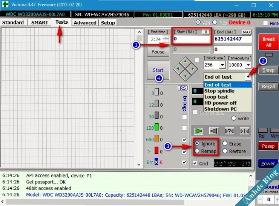Click the red Break All button
279x206 pixels.
click(x=269, y=42)
